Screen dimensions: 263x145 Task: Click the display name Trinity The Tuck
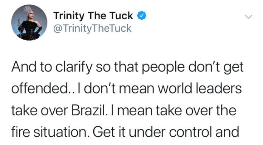click(x=93, y=15)
